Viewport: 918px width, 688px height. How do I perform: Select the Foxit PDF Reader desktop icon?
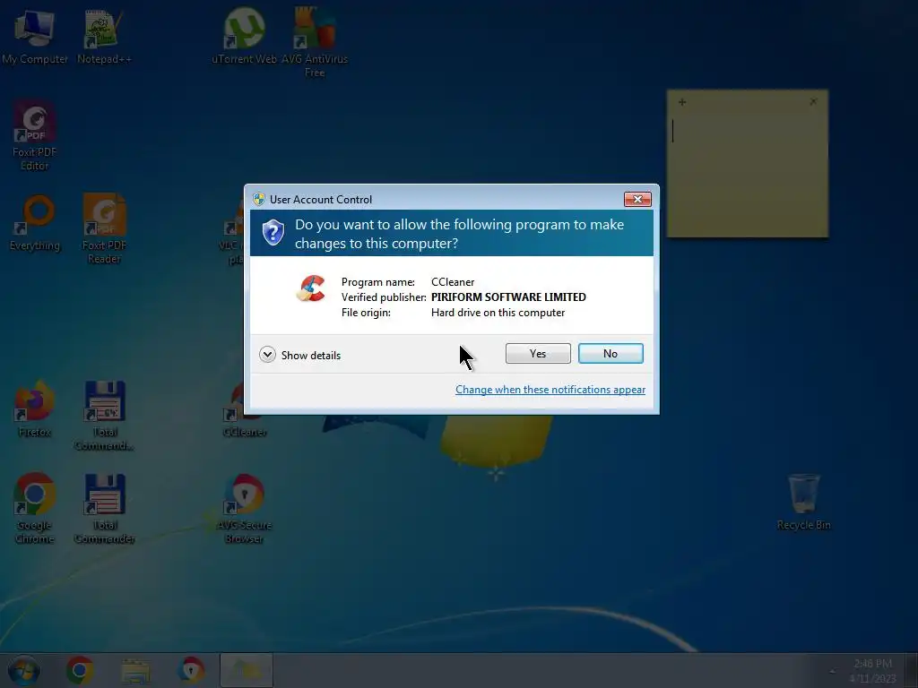coord(104,228)
